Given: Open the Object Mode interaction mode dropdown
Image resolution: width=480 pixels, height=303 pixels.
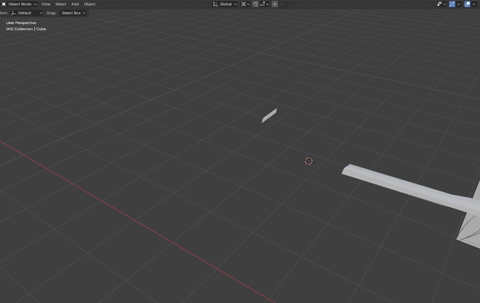Looking at the screenshot, I should coord(19,4).
